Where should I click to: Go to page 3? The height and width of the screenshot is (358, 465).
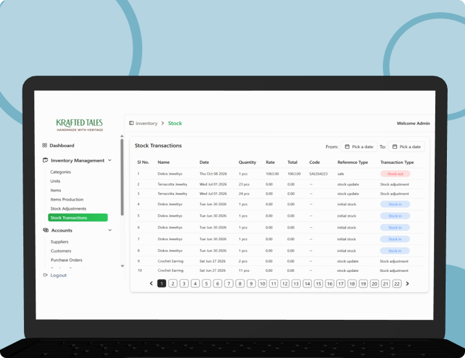point(184,284)
